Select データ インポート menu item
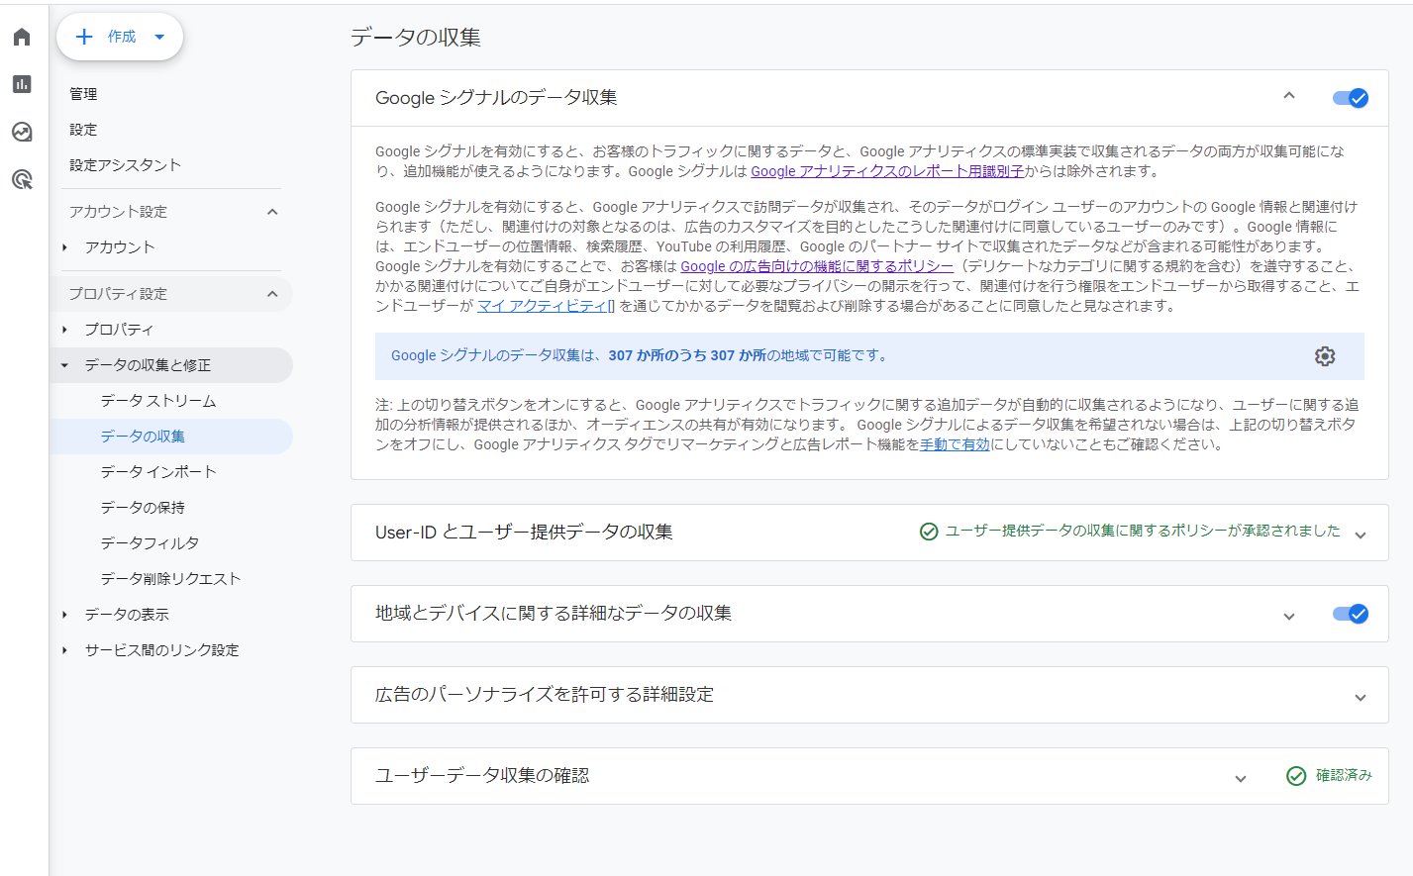Image resolution: width=1413 pixels, height=876 pixels. click(170, 472)
